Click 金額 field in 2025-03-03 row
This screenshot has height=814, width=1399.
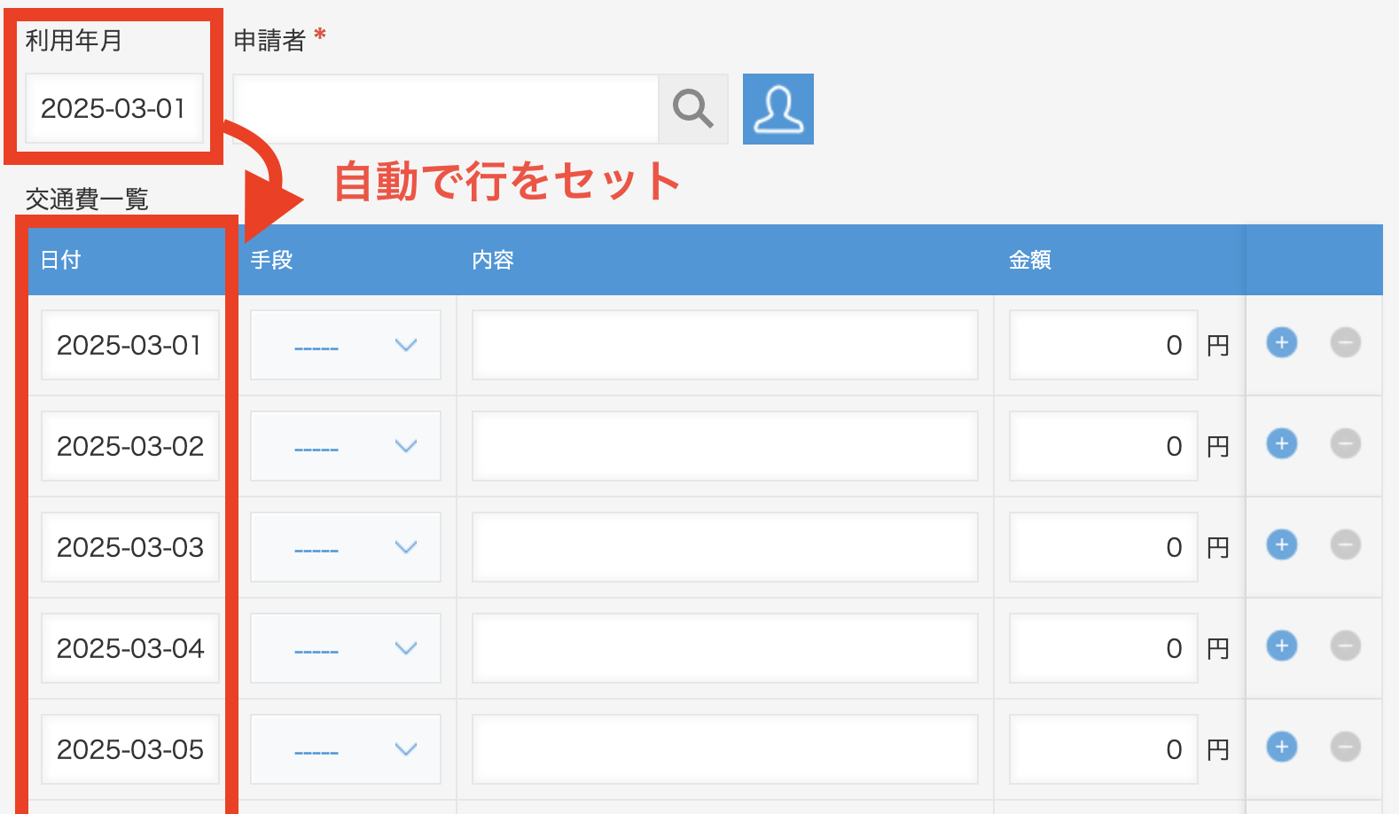[x=1104, y=547]
